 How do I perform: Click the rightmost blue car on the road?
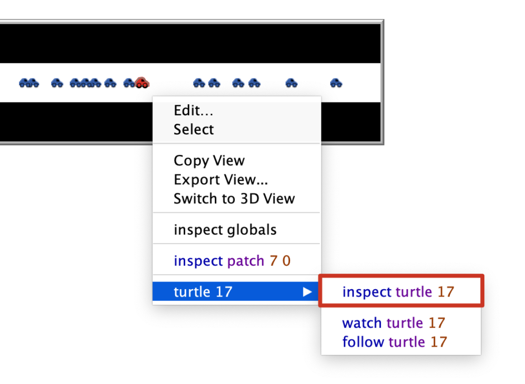click(x=336, y=83)
